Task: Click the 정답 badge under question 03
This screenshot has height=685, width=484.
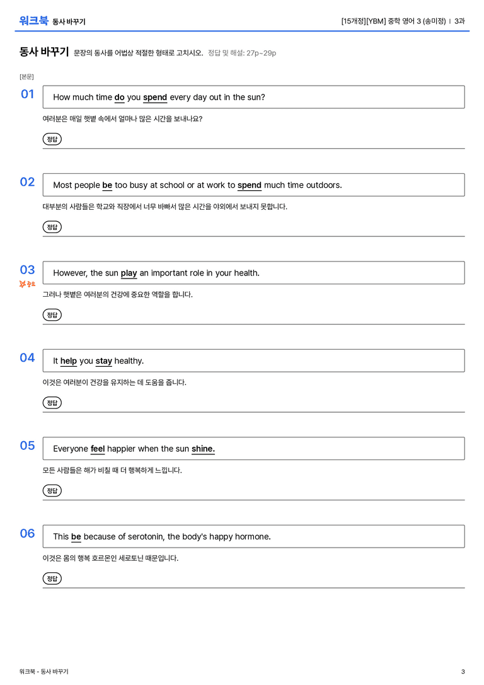Action: pos(52,314)
